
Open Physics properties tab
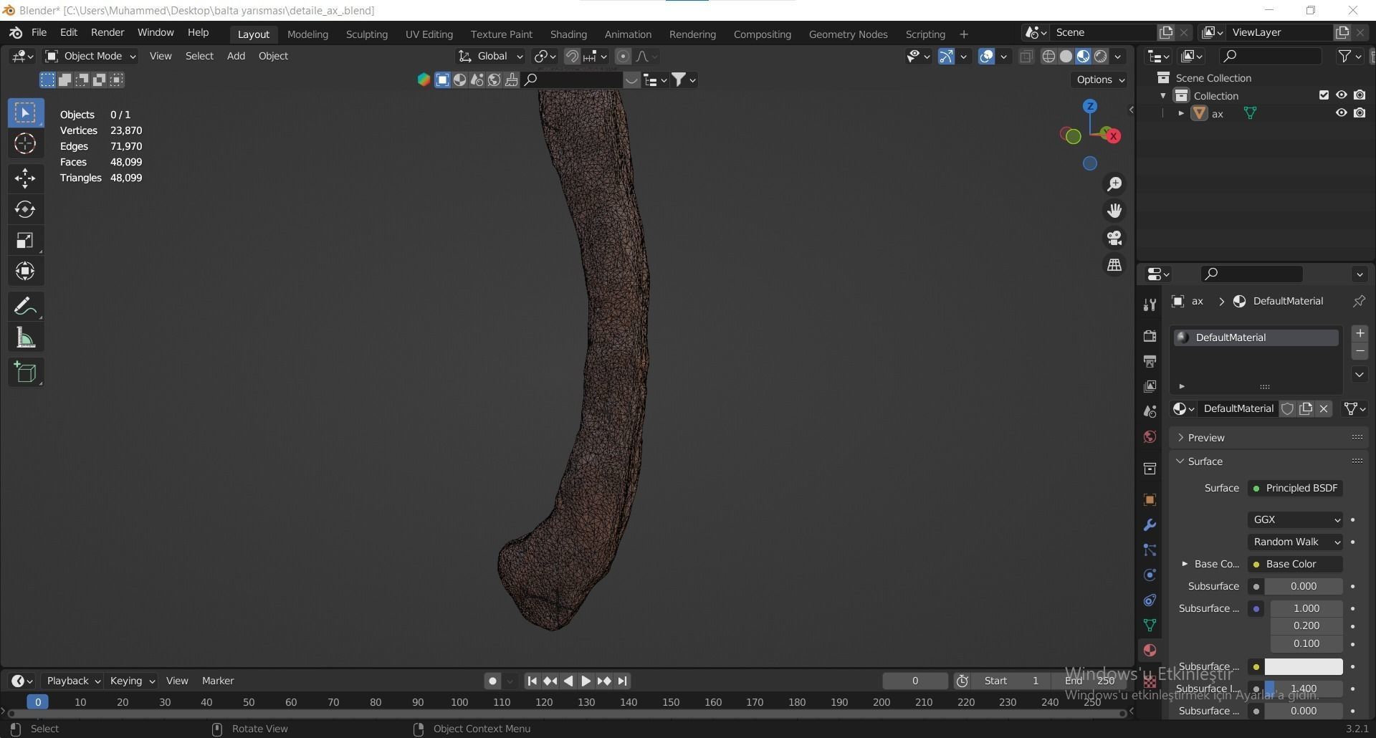pyautogui.click(x=1150, y=575)
